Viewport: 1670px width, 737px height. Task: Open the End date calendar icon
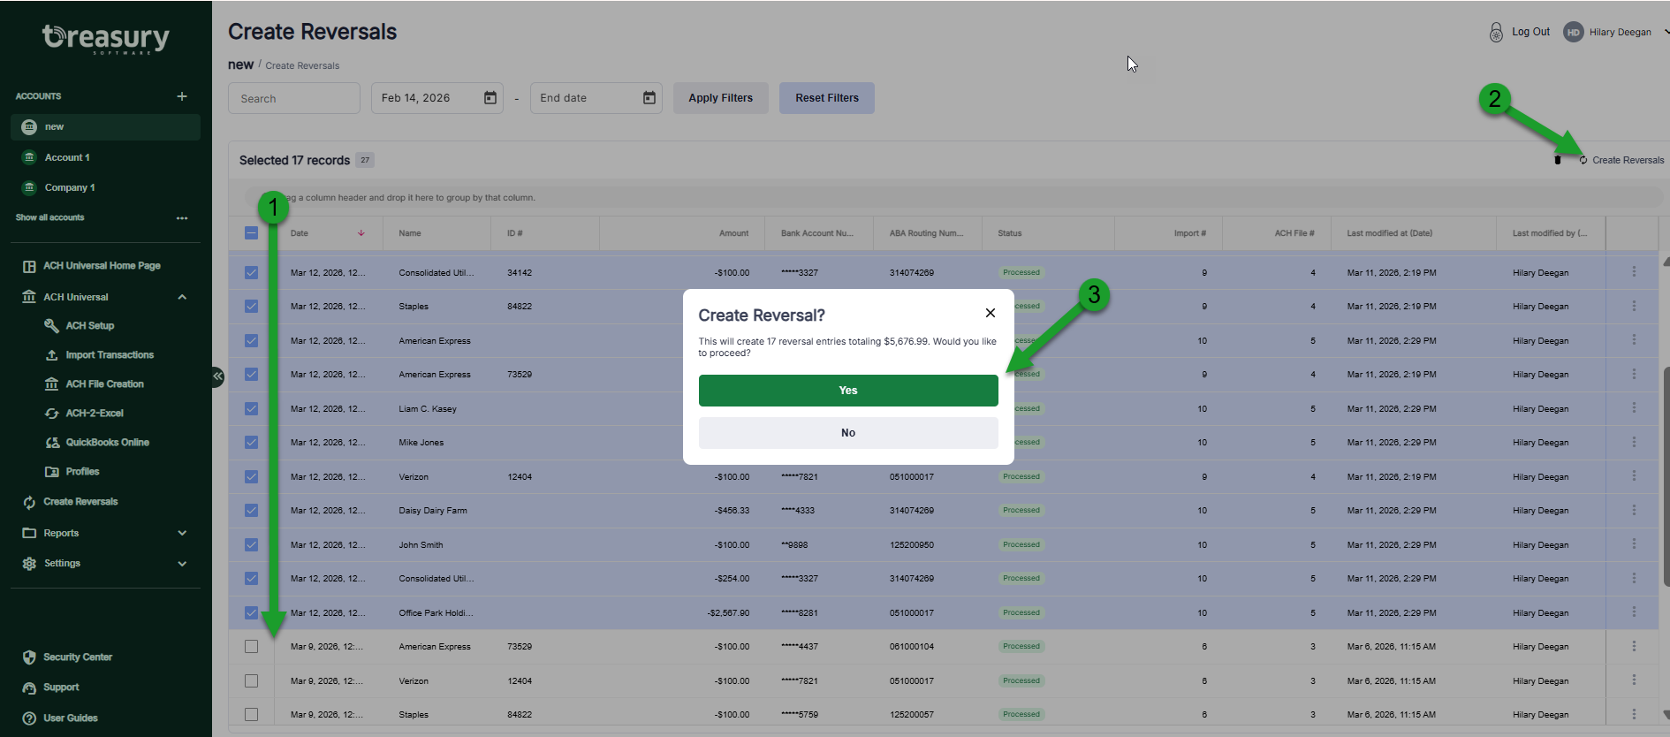click(649, 98)
